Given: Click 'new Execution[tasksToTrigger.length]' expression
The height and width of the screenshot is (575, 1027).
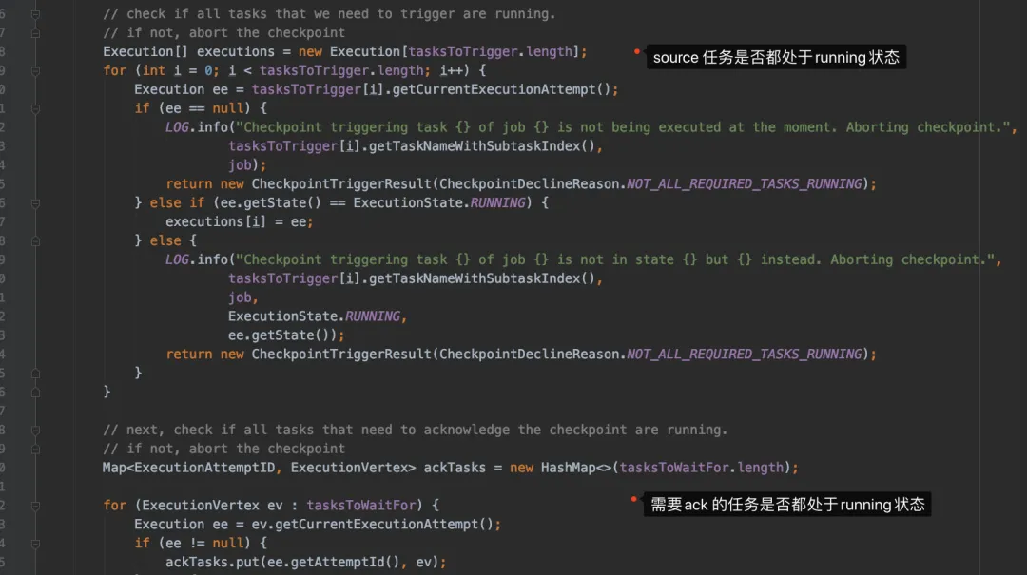Looking at the screenshot, I should 438,51.
